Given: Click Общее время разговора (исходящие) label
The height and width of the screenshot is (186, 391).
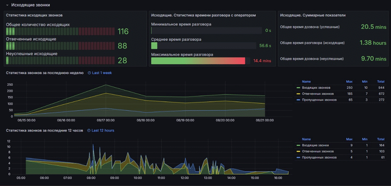Looking at the screenshot, I should tap(312, 43).
